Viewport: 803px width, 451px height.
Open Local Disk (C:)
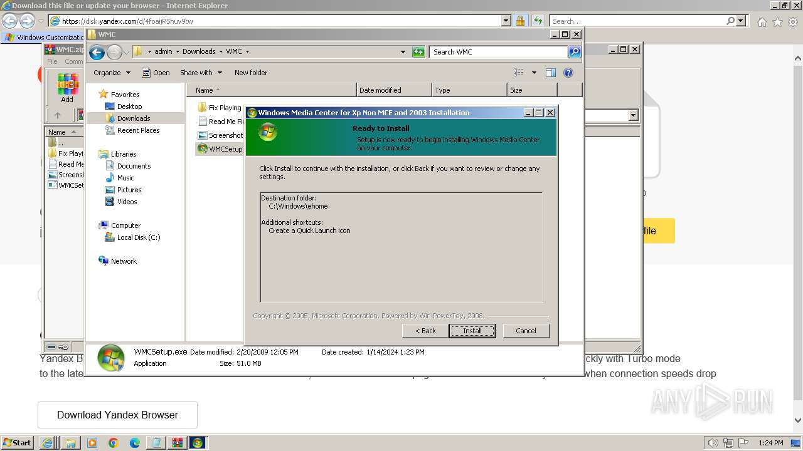pyautogui.click(x=139, y=237)
